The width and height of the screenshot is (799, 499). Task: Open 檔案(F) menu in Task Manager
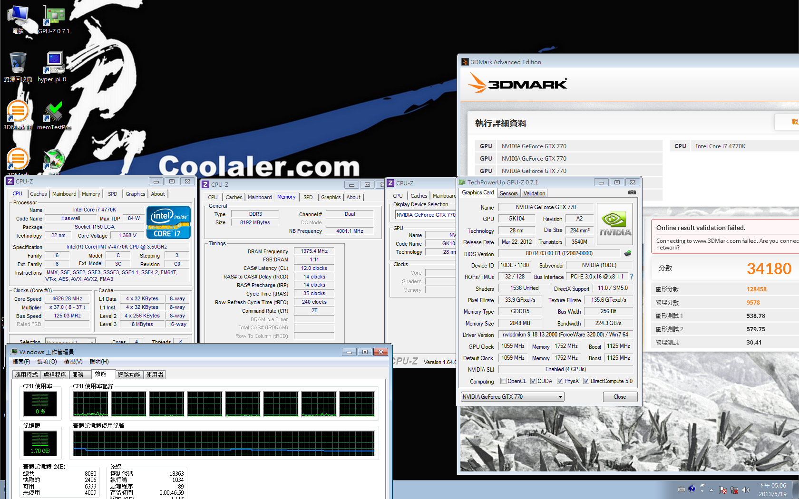21,362
